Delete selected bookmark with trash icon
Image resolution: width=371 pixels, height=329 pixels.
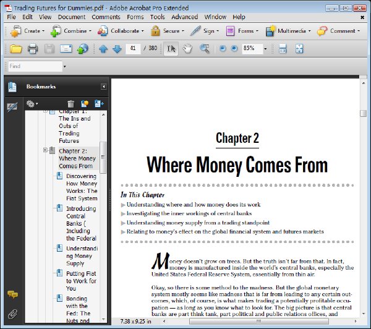coord(70,104)
